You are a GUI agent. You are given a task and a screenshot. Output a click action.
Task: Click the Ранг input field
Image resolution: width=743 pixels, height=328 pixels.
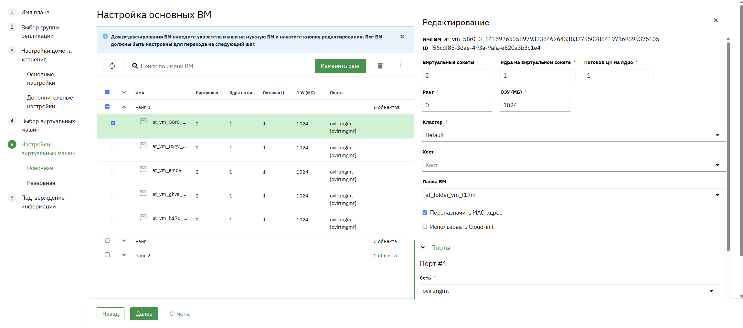pyautogui.click(x=457, y=105)
